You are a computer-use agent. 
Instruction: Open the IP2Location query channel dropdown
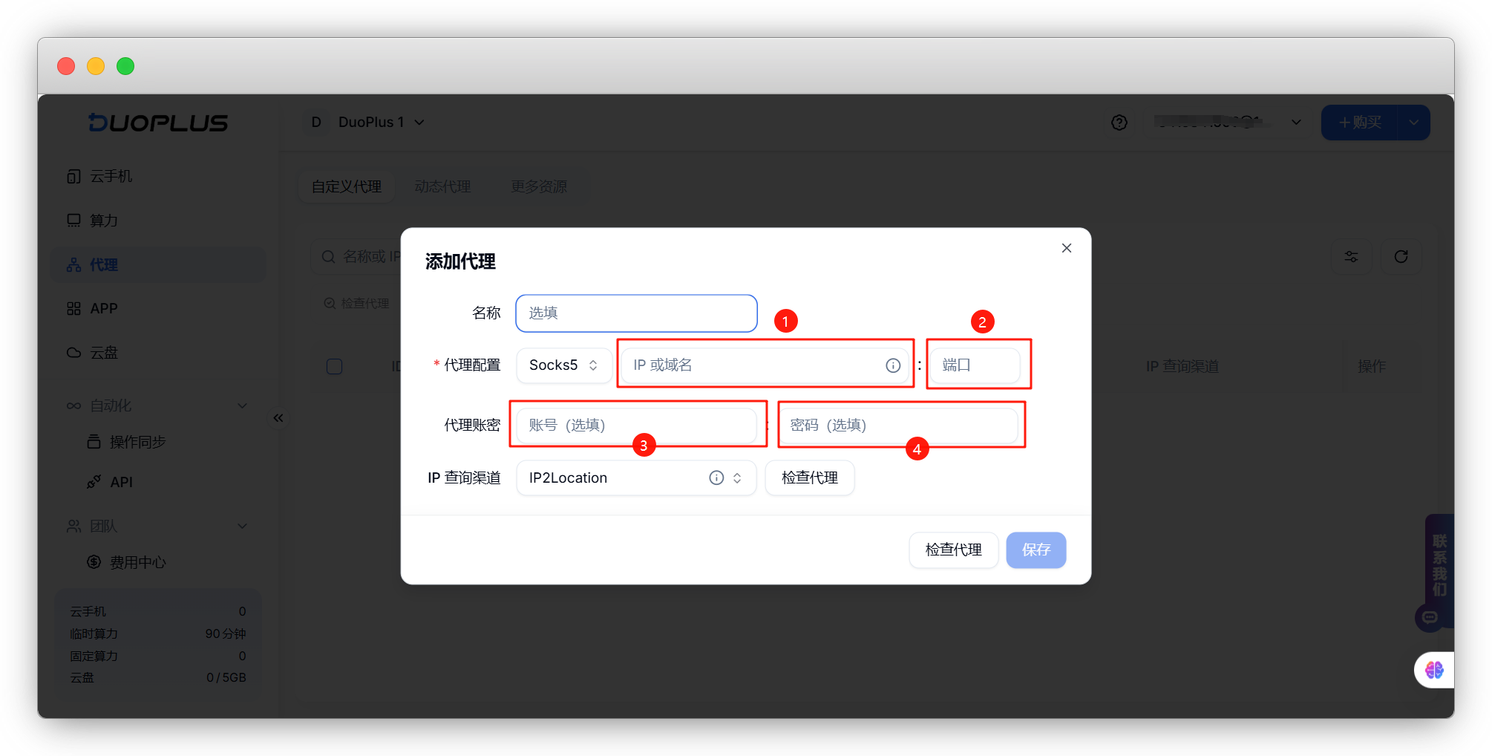pos(636,478)
